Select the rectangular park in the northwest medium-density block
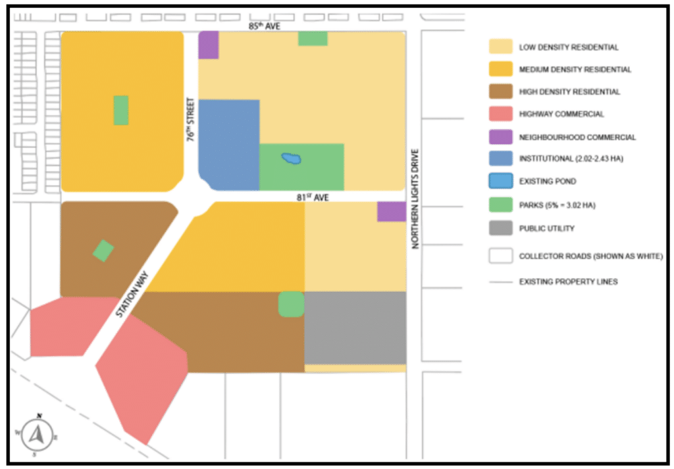The height and width of the screenshot is (469, 674). [x=121, y=110]
